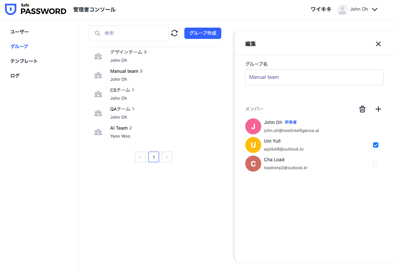Click the trash icon to delete members

pyautogui.click(x=362, y=109)
